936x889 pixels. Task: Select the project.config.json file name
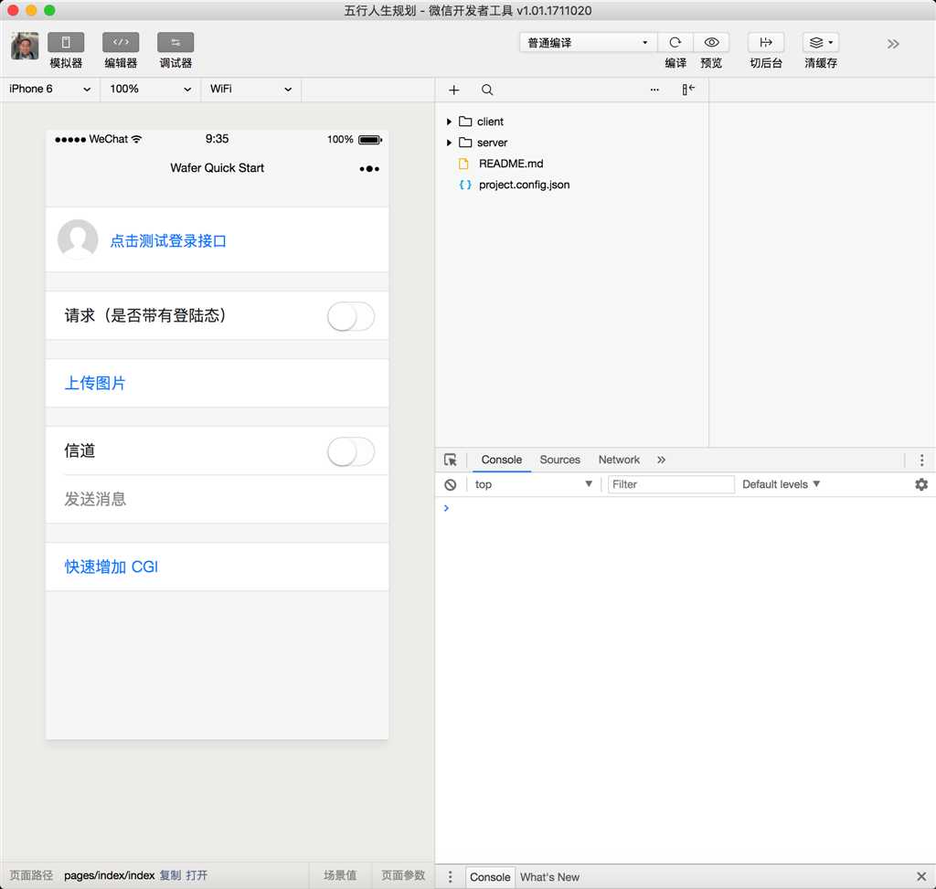(x=524, y=185)
